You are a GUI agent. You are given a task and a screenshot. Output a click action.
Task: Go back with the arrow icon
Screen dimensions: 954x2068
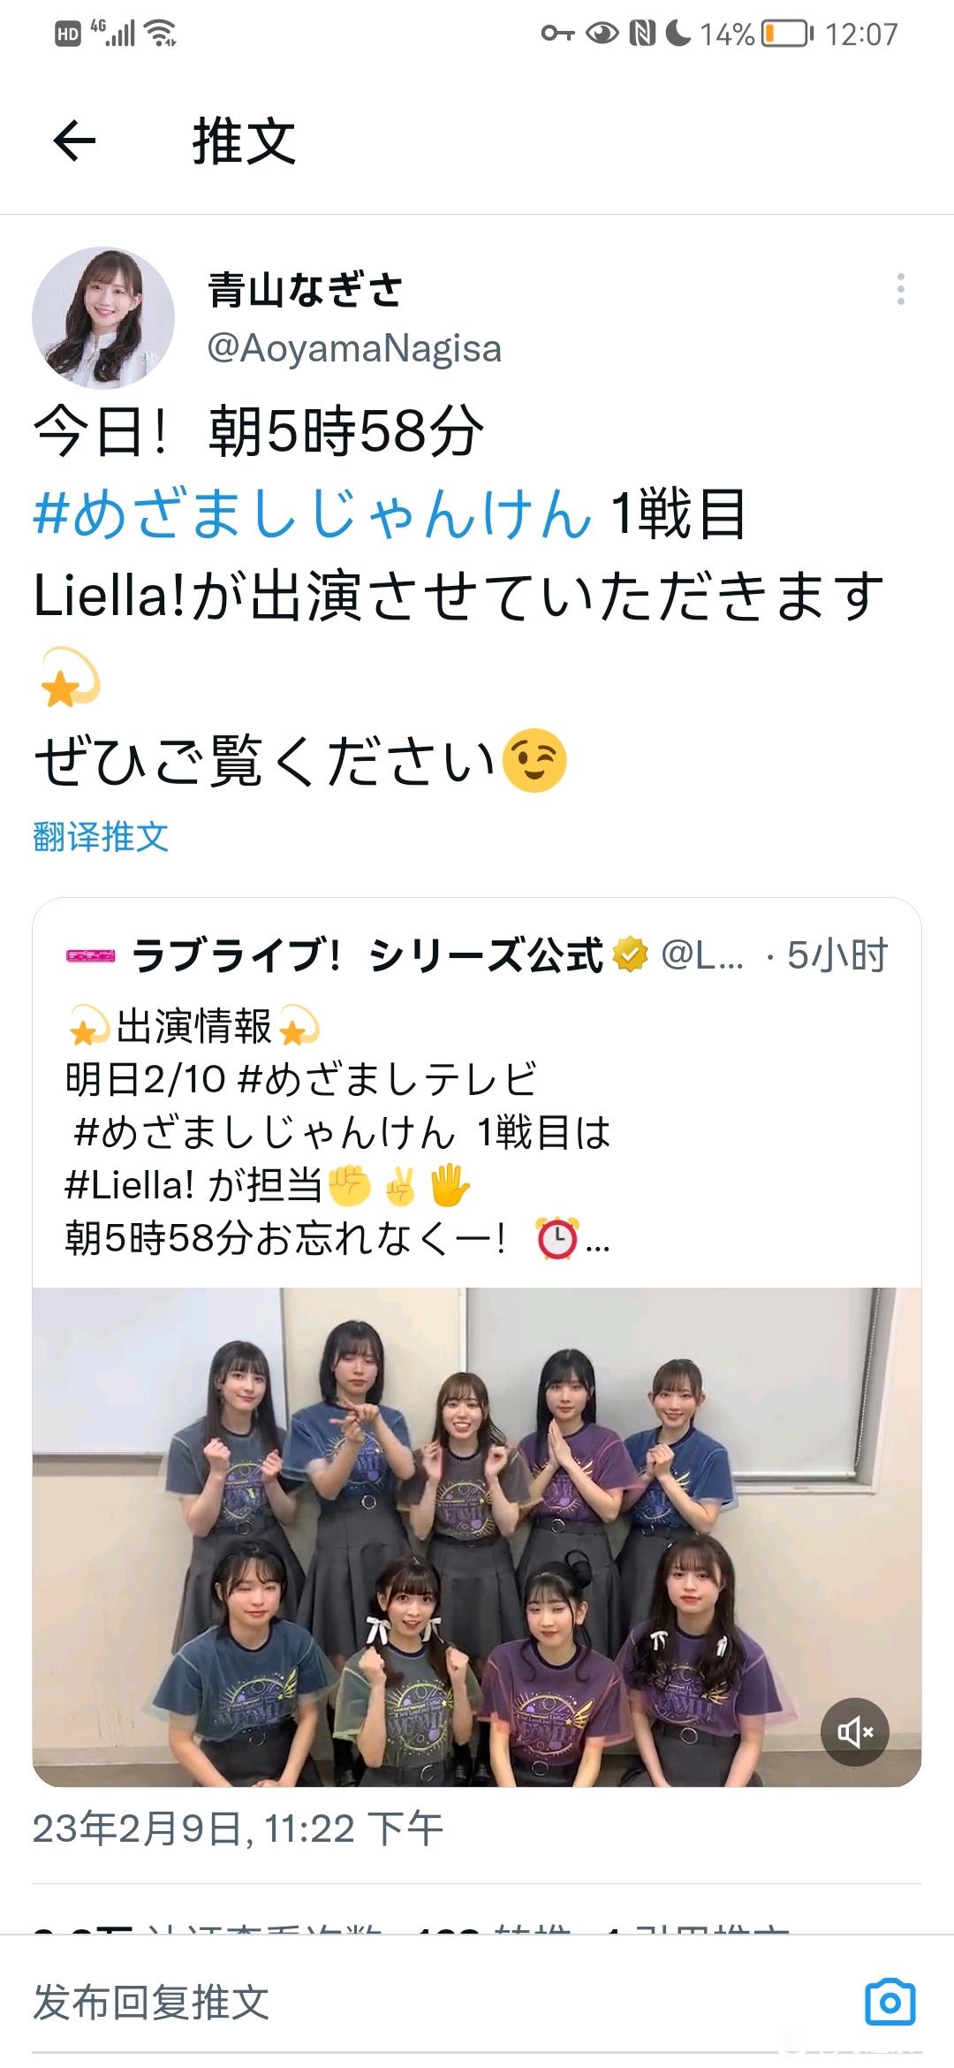point(74,141)
